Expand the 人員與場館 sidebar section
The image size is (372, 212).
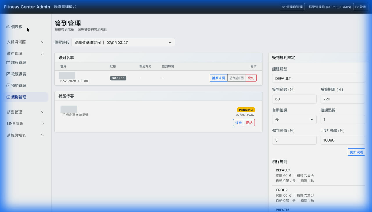click(26, 42)
